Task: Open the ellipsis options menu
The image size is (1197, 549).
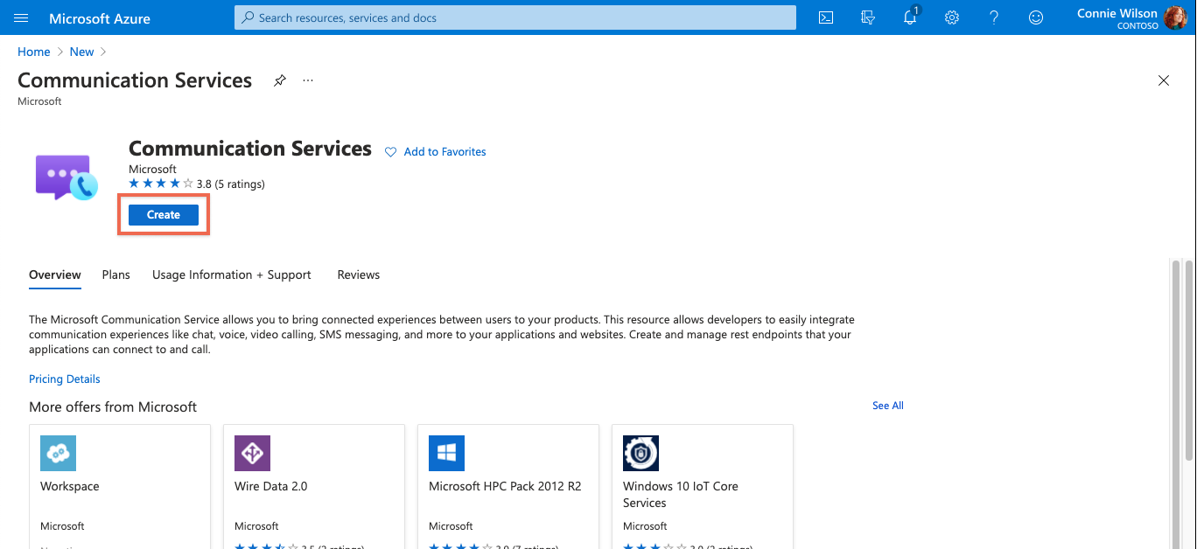Action: point(307,80)
